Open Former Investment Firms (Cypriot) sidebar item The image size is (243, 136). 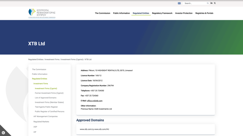point(49,93)
